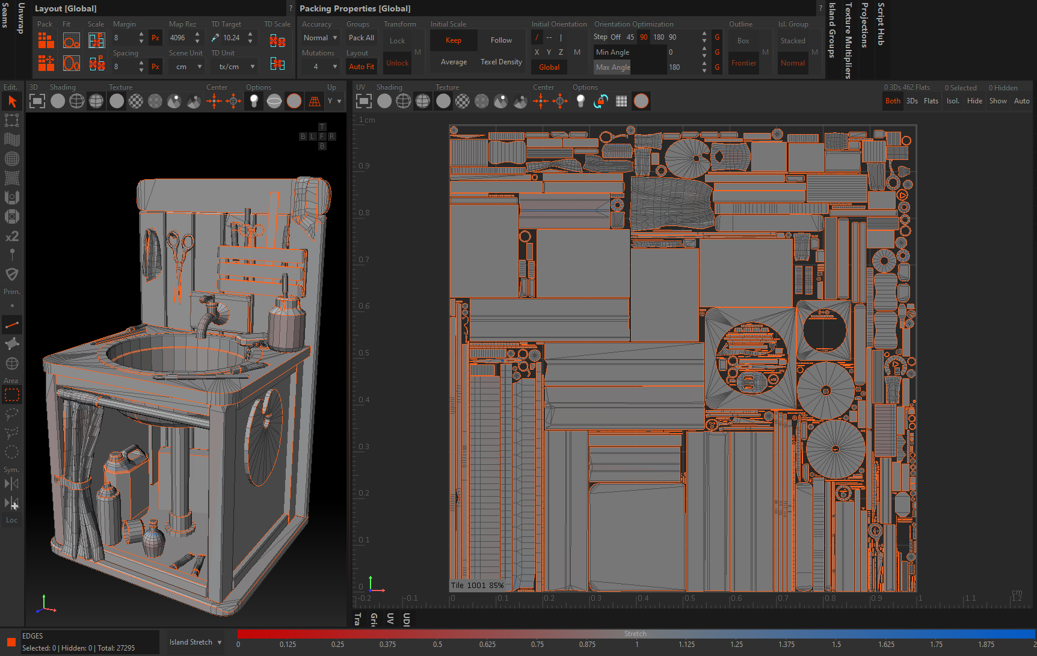1037x656 pixels.
Task: Select the lasso selection tool under Area
Action: (12, 414)
